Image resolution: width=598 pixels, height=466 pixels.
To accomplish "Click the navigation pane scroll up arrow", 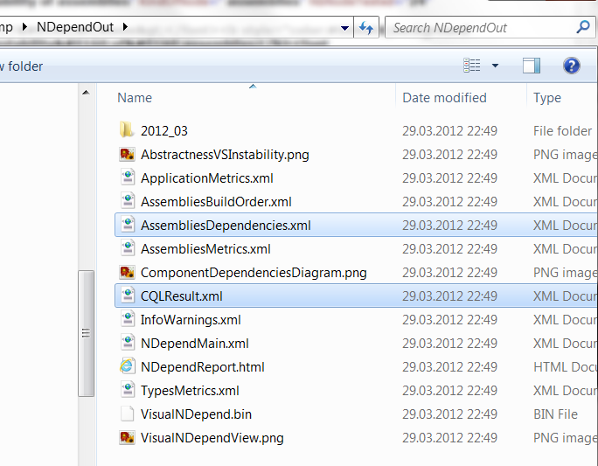I will (87, 93).
